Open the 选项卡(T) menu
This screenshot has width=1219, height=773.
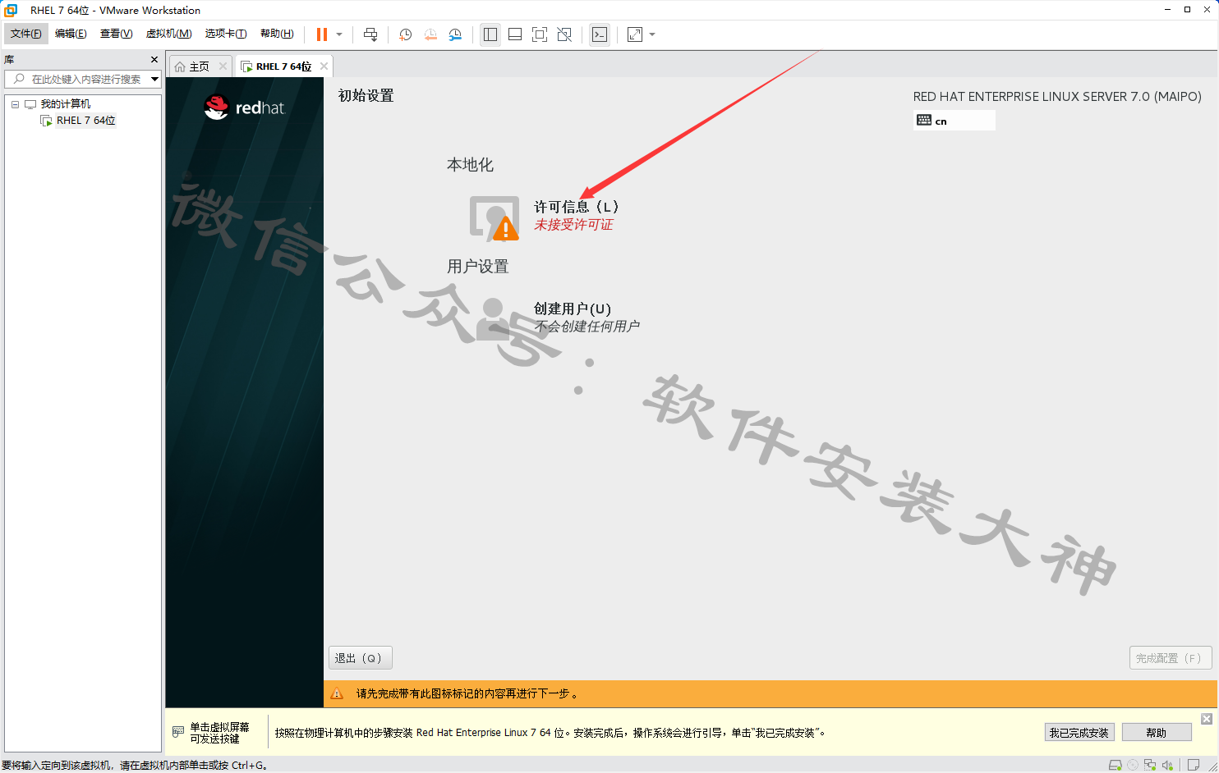pyautogui.click(x=226, y=34)
